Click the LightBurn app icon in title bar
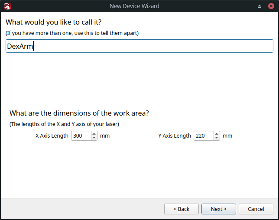This screenshot has width=279, height=220. (x=7, y=6)
